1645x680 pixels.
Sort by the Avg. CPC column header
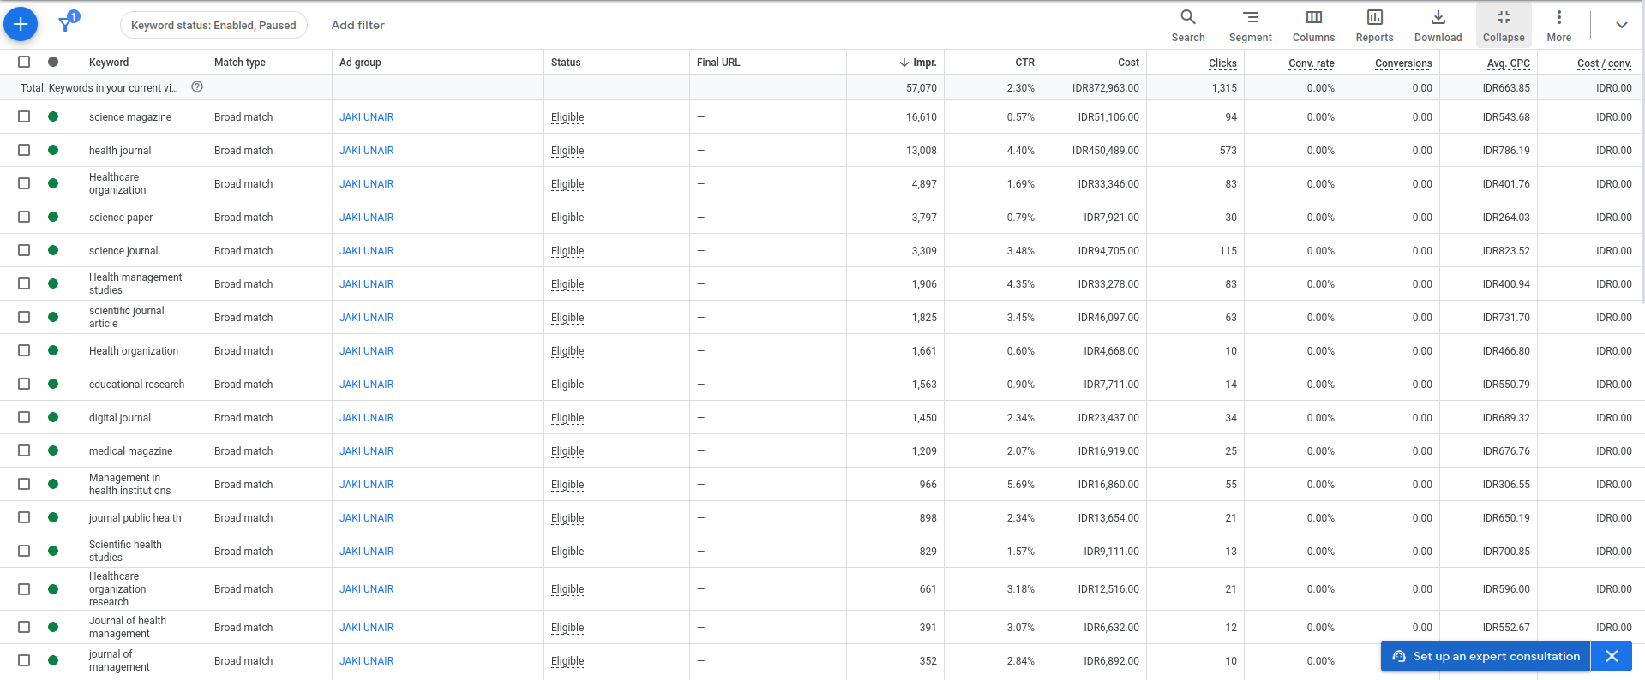coord(1508,63)
